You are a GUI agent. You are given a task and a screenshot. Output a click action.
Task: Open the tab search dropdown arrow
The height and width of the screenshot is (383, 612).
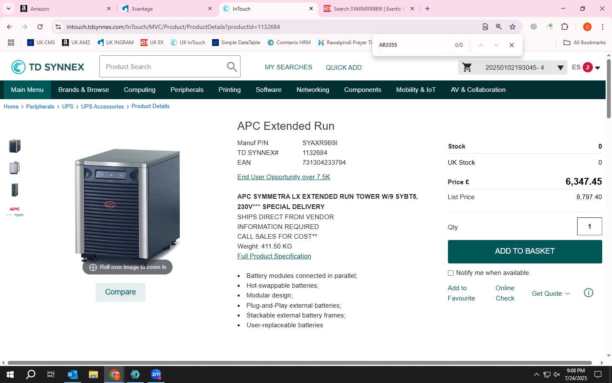[x=8, y=9]
